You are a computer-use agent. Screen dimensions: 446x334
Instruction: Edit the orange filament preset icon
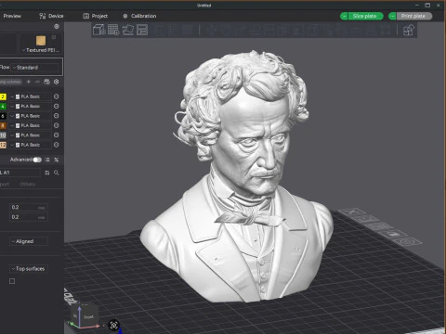pos(56,125)
